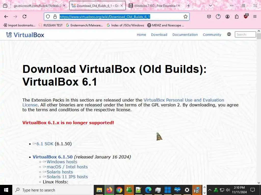This screenshot has height=195, width=261.
Task: Reload the current page
Action: (24, 17)
